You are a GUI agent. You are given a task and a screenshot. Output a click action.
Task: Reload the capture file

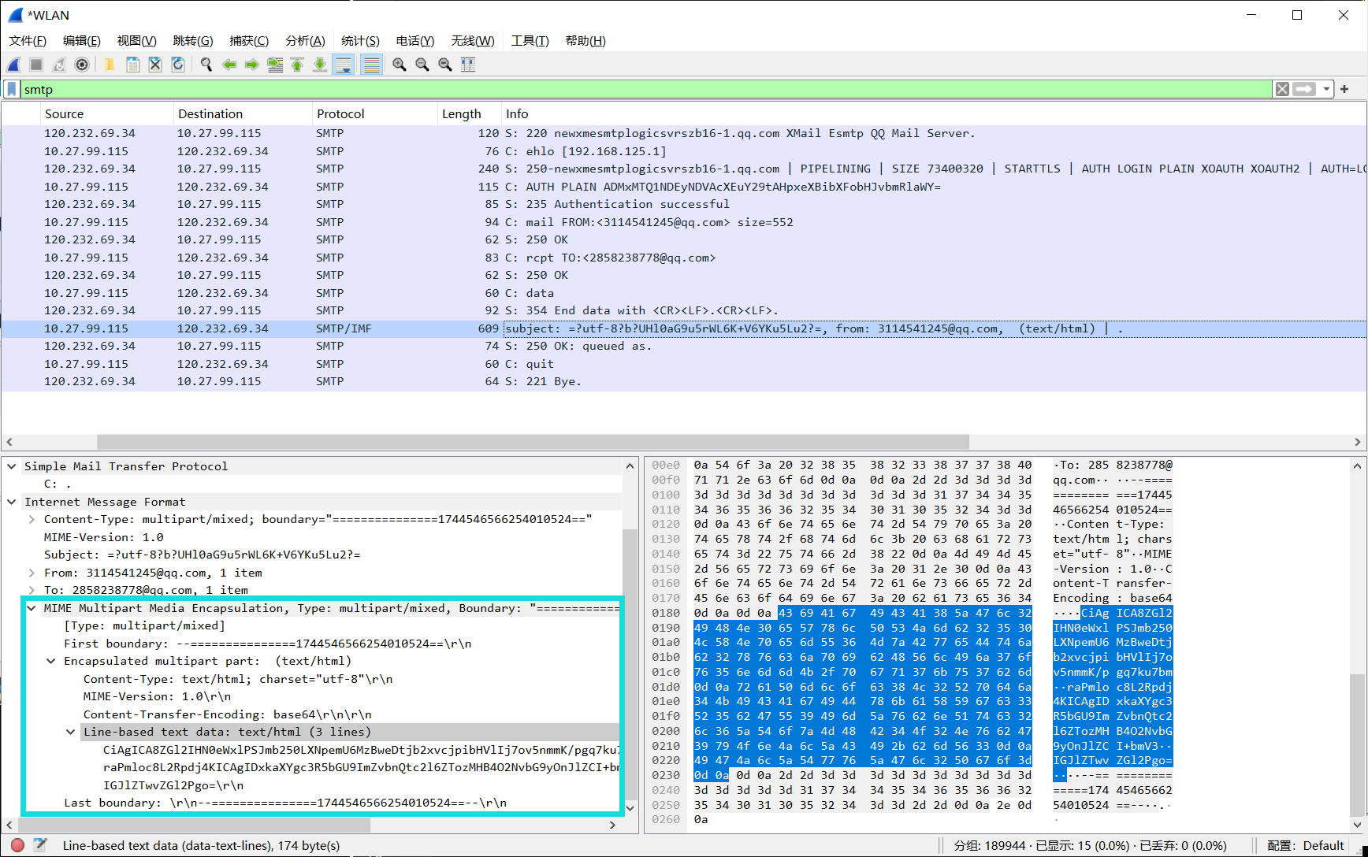coord(178,65)
